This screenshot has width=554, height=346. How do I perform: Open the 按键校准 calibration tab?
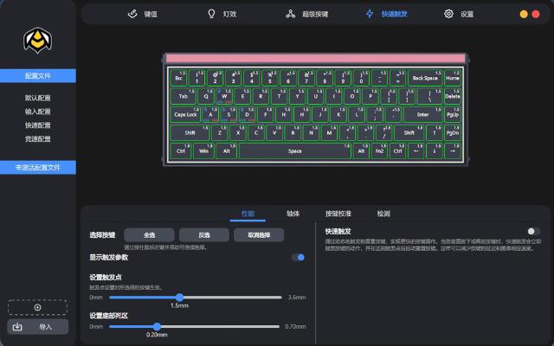tap(338, 214)
